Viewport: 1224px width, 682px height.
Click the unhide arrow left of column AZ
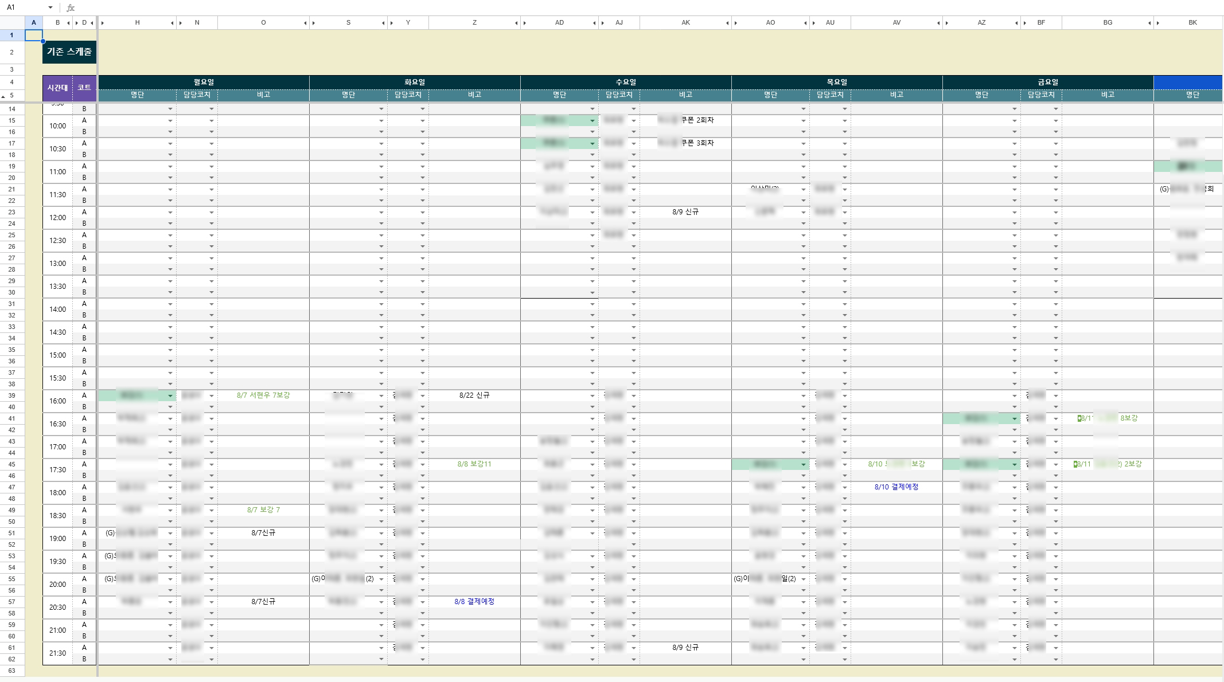947,23
